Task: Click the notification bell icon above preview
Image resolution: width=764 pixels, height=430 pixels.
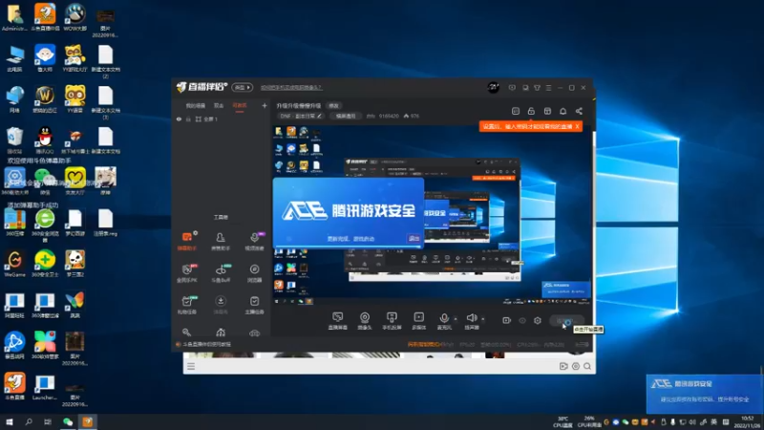Action: tap(562, 111)
